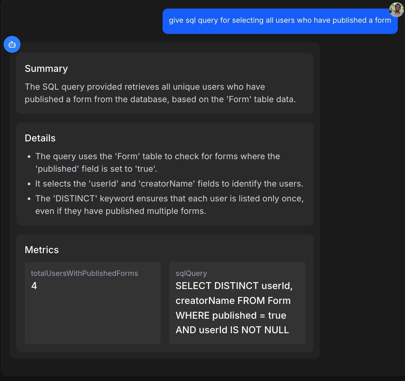
Task: Click the totalUsersWithPublishedForms metric label
Action: pyautogui.click(x=84, y=273)
